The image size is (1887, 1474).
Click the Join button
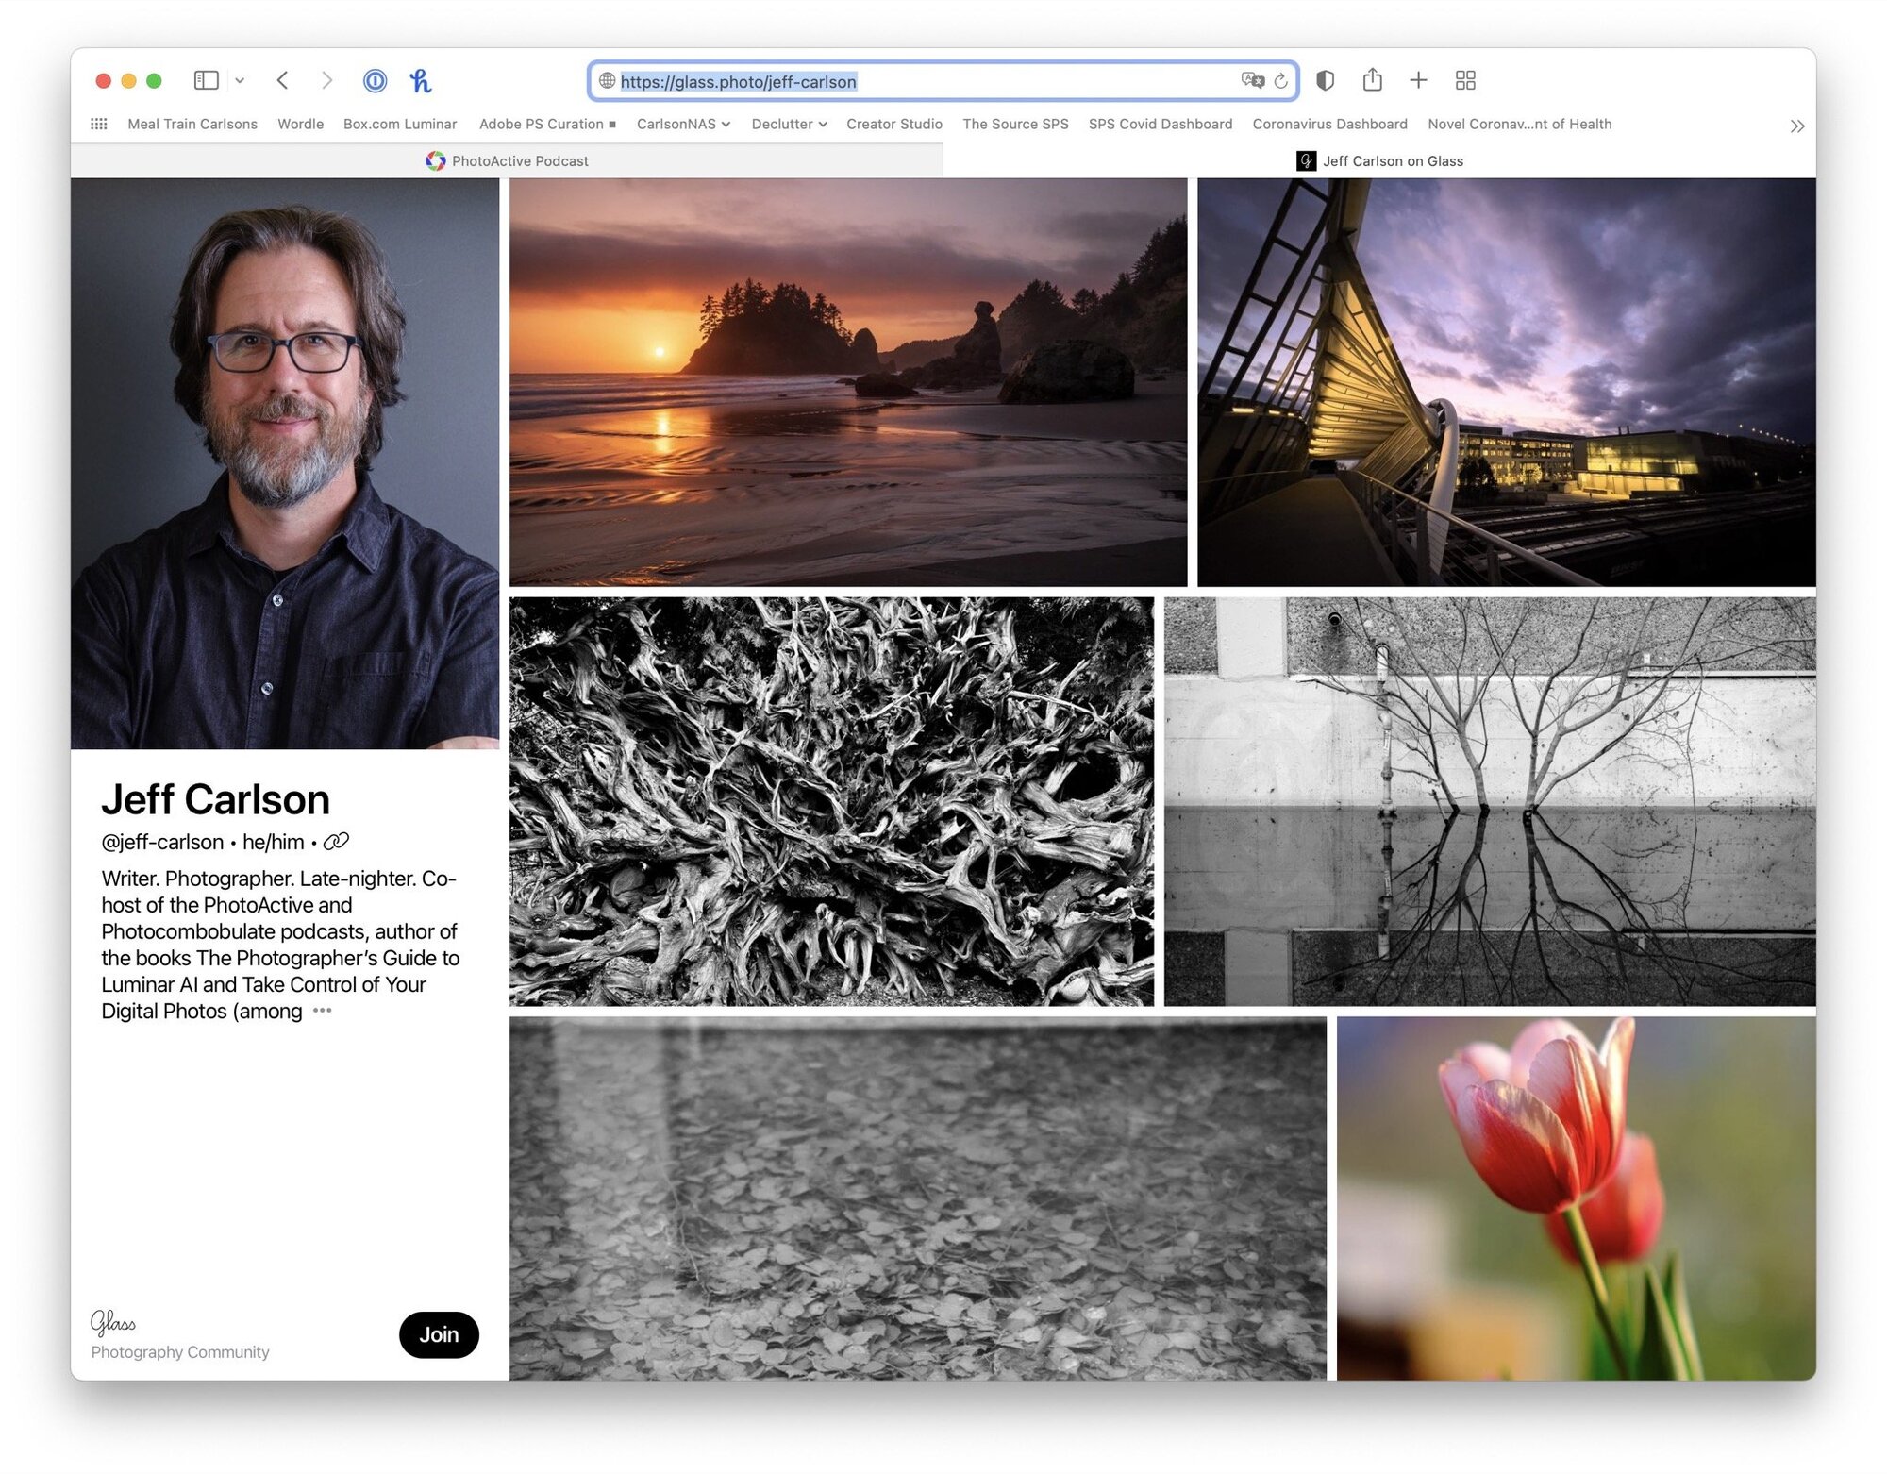coord(439,1334)
